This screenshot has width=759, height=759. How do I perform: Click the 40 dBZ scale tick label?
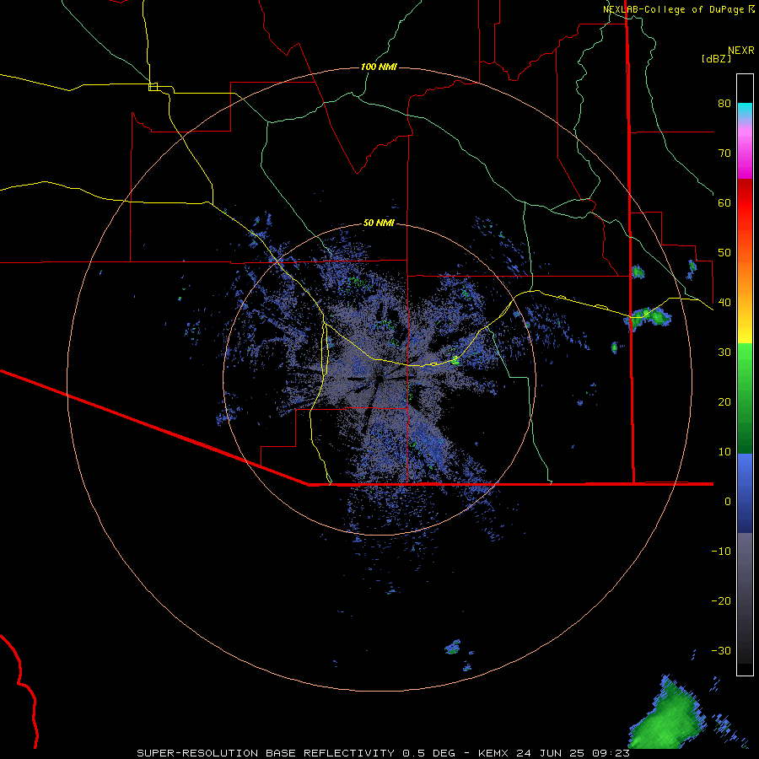point(724,303)
